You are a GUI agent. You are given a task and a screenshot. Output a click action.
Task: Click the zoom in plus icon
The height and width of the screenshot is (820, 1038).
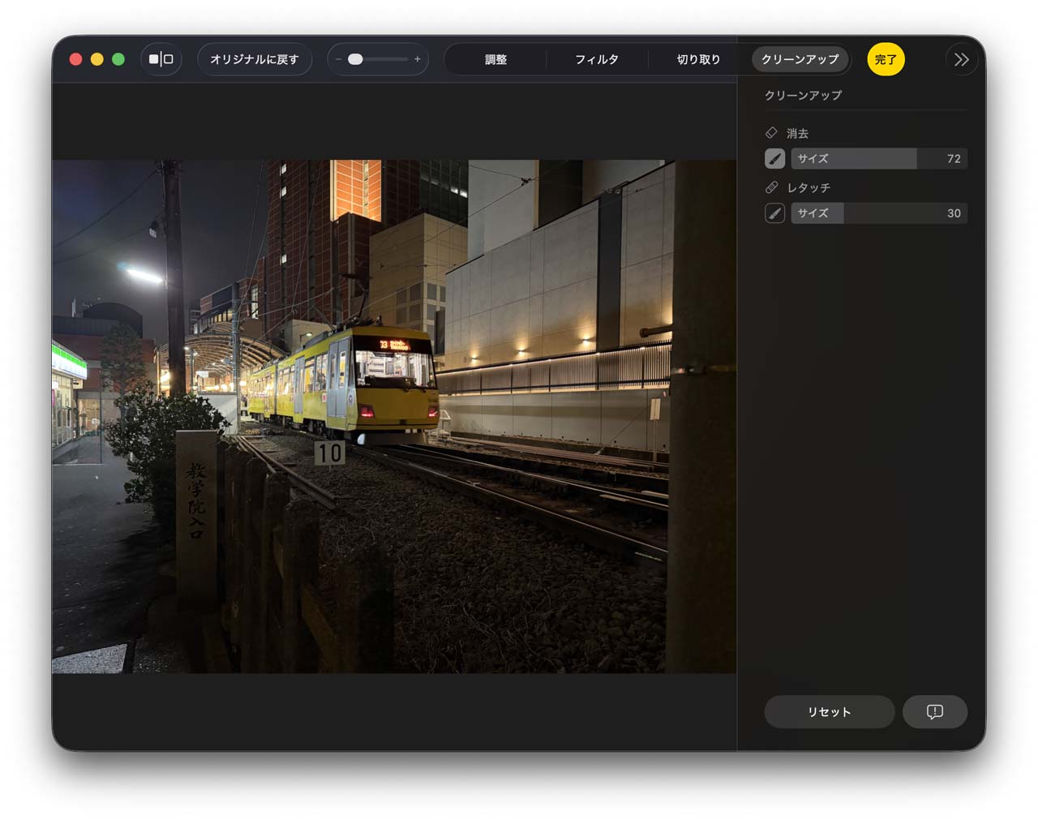(418, 59)
